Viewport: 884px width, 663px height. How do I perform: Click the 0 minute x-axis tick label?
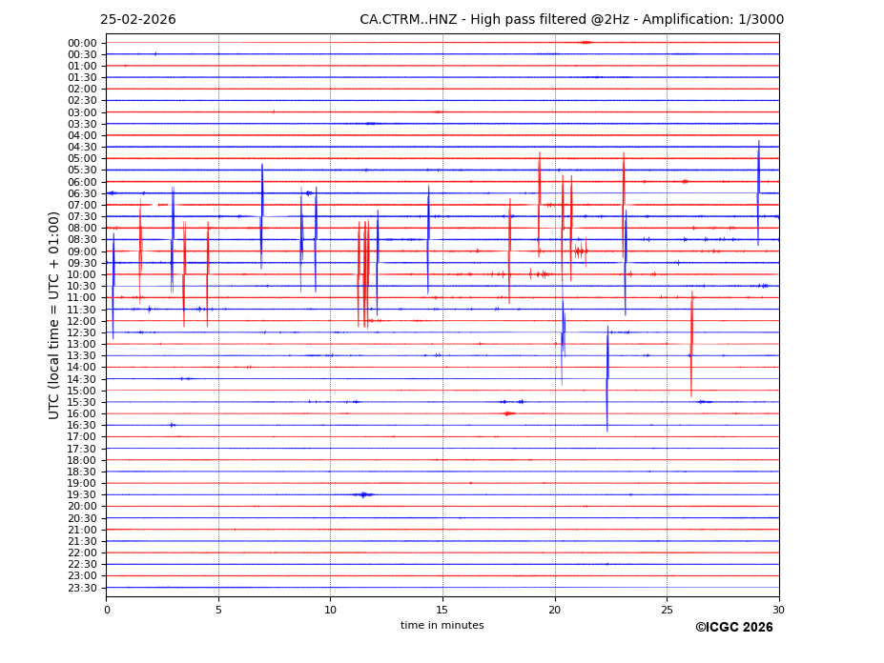(x=107, y=610)
